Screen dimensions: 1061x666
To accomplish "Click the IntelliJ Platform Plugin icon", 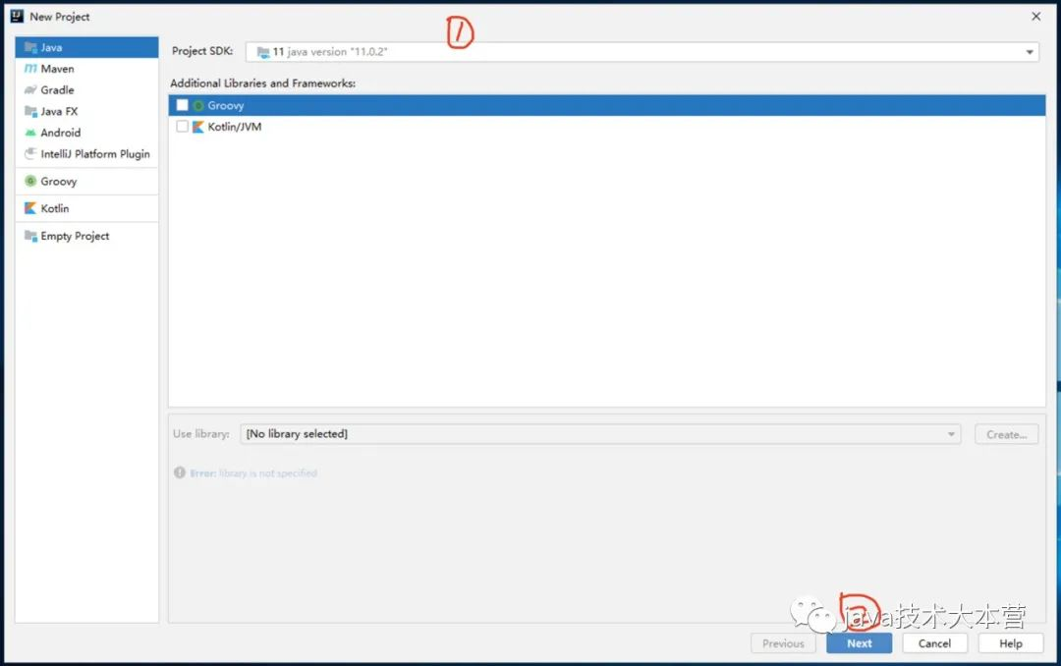I will tap(30, 153).
